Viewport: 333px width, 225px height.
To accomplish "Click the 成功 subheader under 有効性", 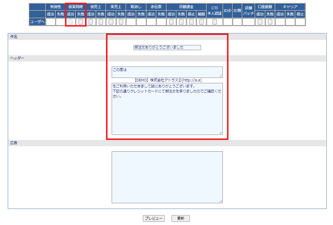I will click(51, 14).
